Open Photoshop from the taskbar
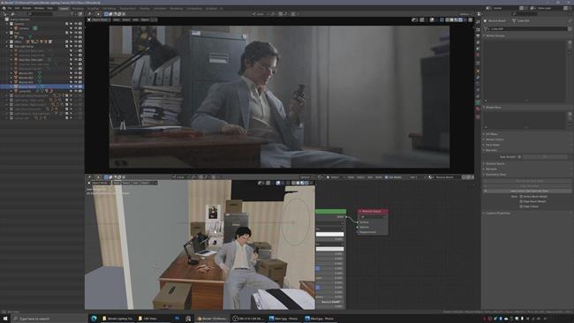574x323 pixels. point(177,319)
